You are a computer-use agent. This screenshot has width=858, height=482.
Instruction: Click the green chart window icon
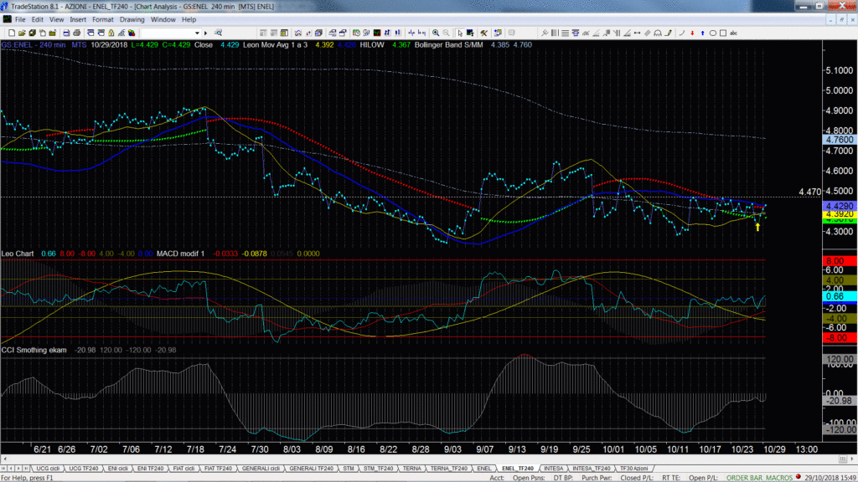coord(377,33)
